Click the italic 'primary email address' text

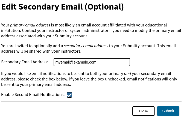(30, 25)
